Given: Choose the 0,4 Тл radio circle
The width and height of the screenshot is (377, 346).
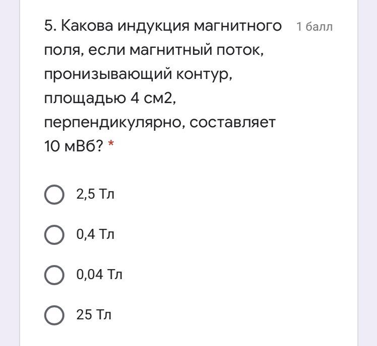Looking at the screenshot, I should pos(54,235).
